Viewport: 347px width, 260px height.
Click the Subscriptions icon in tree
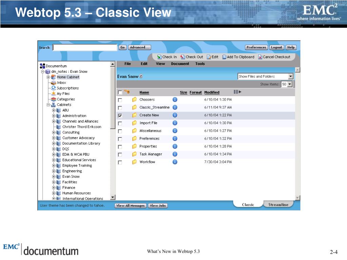click(53, 88)
